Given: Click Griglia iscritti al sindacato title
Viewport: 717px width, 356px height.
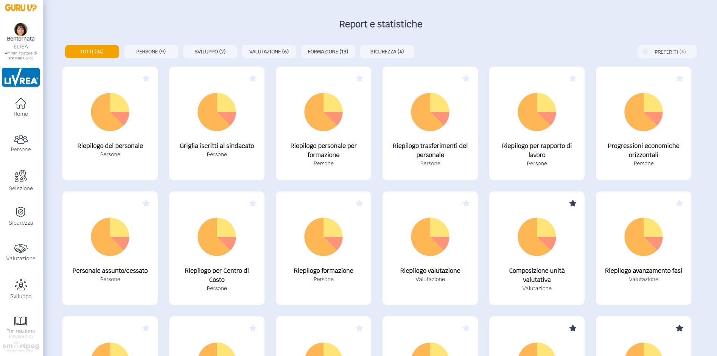Looking at the screenshot, I should 217,146.
